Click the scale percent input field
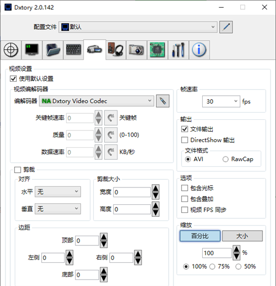The width and height of the screenshot is (276, 286). click(x=217, y=253)
